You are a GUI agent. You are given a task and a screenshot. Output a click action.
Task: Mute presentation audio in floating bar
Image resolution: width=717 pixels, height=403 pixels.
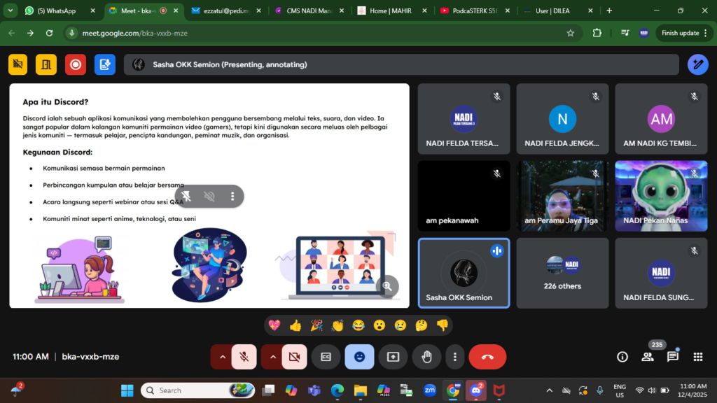tap(209, 196)
